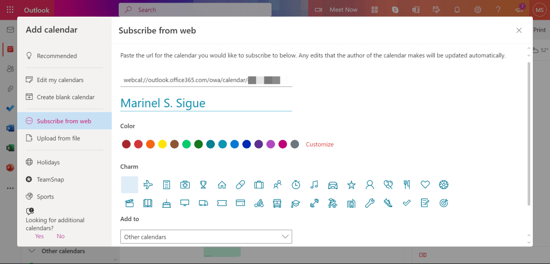Pick the music note charm
The width and height of the screenshot is (550, 264).
point(314,185)
